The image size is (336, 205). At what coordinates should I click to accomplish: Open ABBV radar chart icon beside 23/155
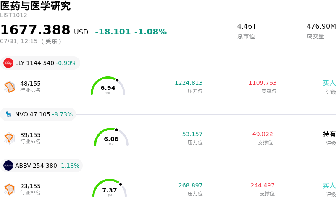(9, 189)
